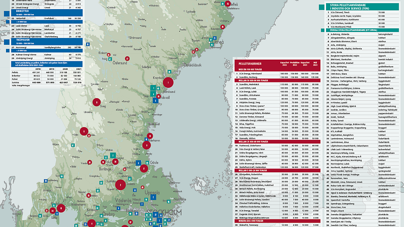Click the large red circle marker 1 near Härnösand
404x227 pixels.
click(x=168, y=83)
